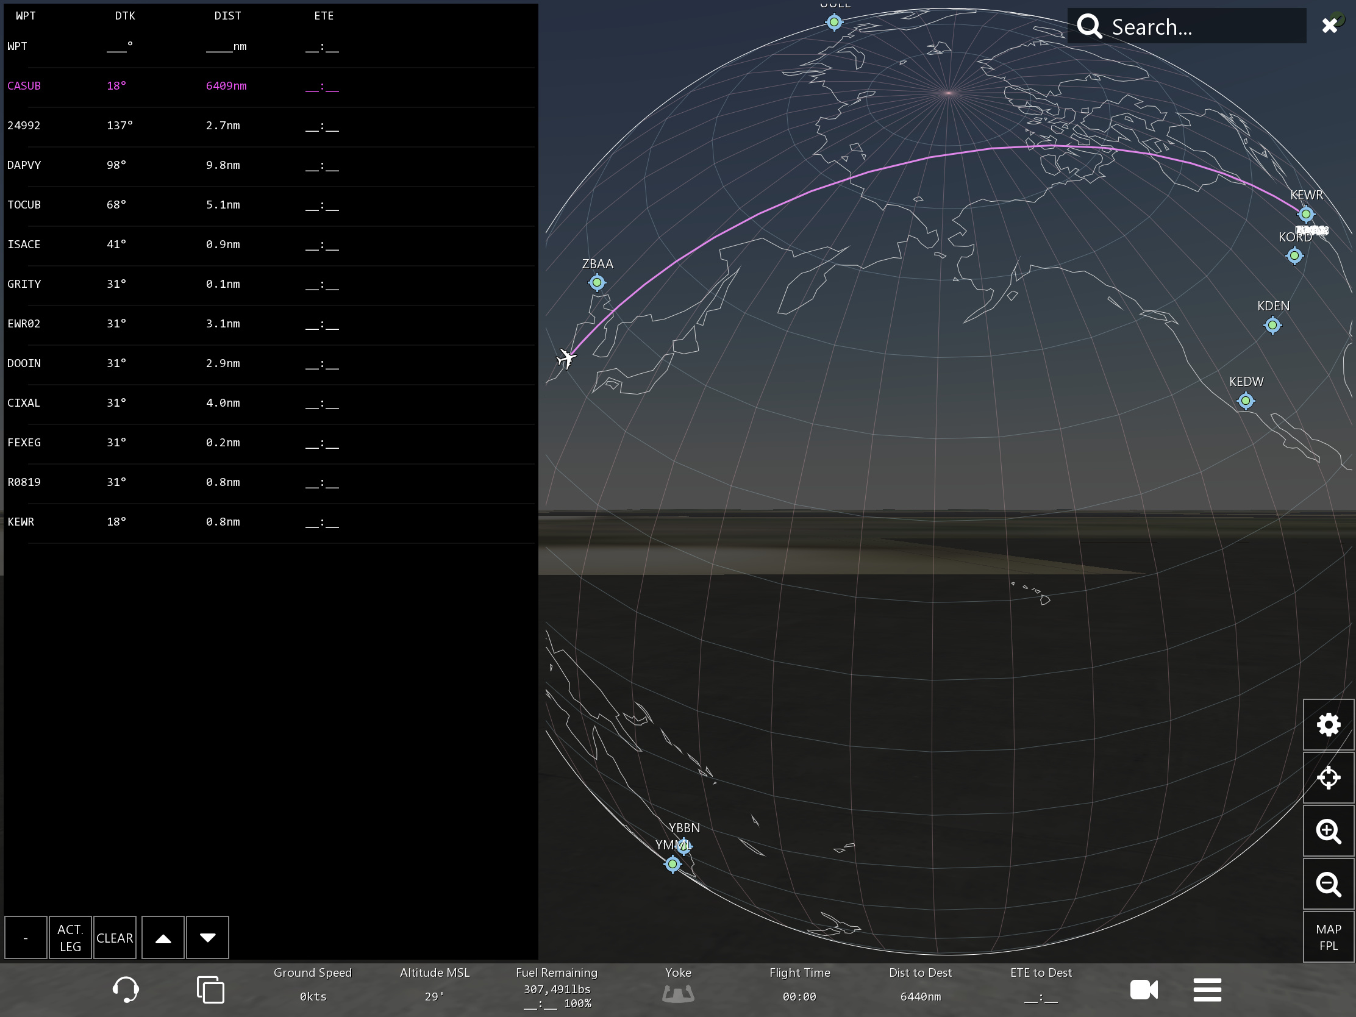Zoom in the map

(1328, 831)
